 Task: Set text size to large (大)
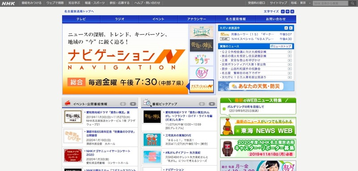click(292, 11)
